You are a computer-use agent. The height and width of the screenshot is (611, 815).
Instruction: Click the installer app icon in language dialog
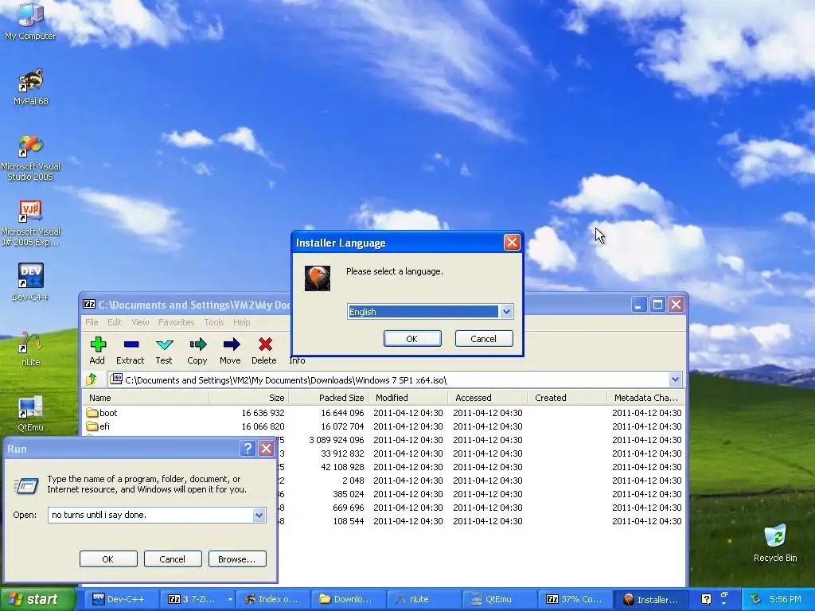click(x=317, y=278)
